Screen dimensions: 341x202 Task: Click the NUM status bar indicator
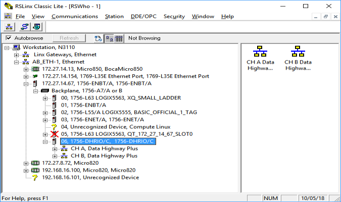click(271, 198)
